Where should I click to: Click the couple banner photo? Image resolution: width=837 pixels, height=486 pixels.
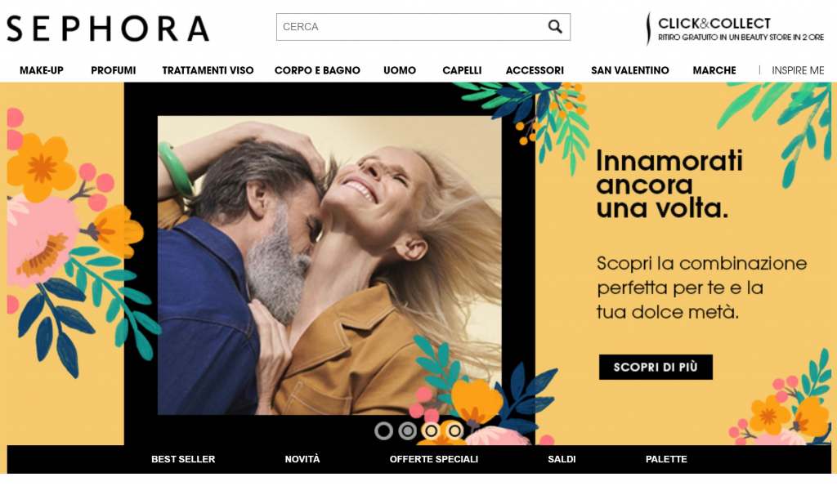point(329,265)
